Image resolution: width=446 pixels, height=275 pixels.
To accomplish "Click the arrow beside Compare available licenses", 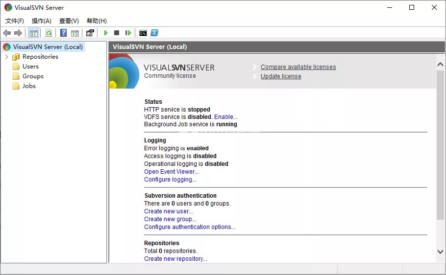I will pyautogui.click(x=254, y=67).
